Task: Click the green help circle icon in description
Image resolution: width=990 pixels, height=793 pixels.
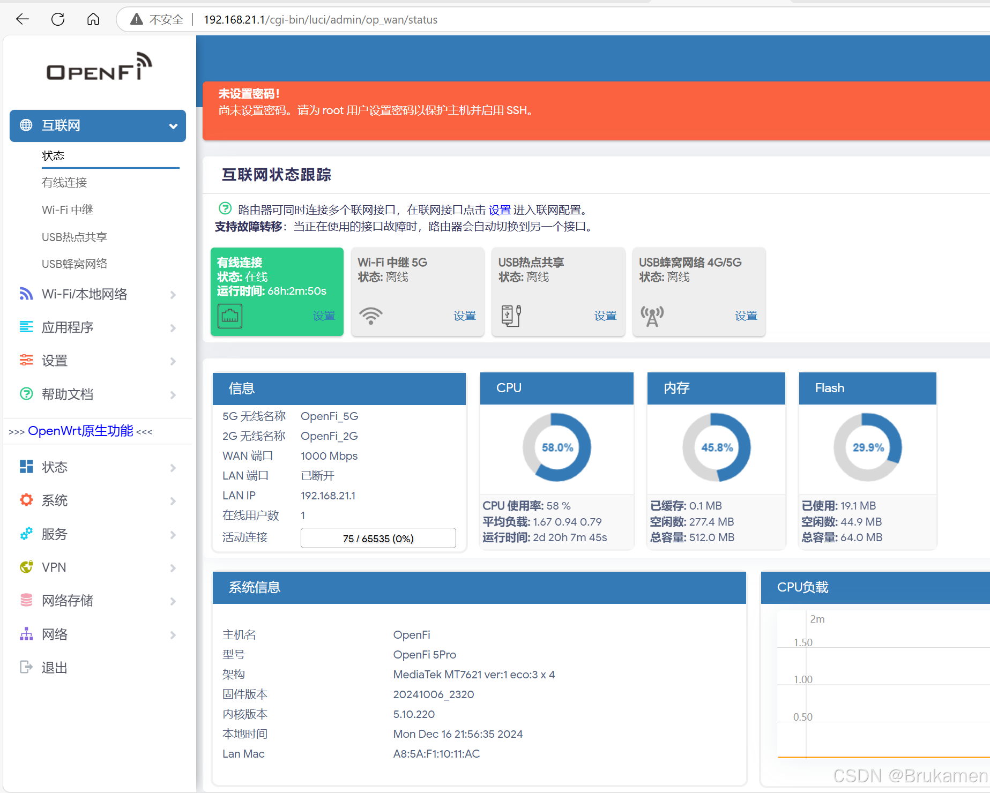Action: 225,208
